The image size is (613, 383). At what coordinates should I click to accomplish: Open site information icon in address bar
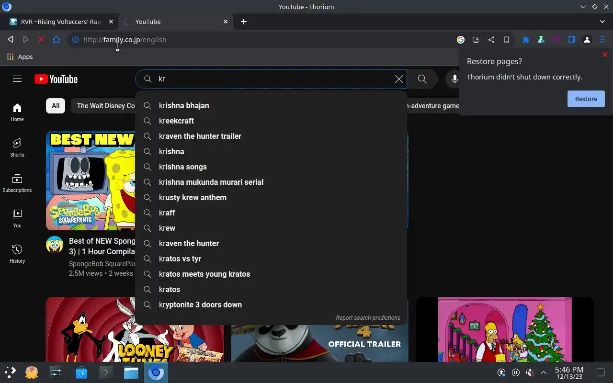click(76, 40)
